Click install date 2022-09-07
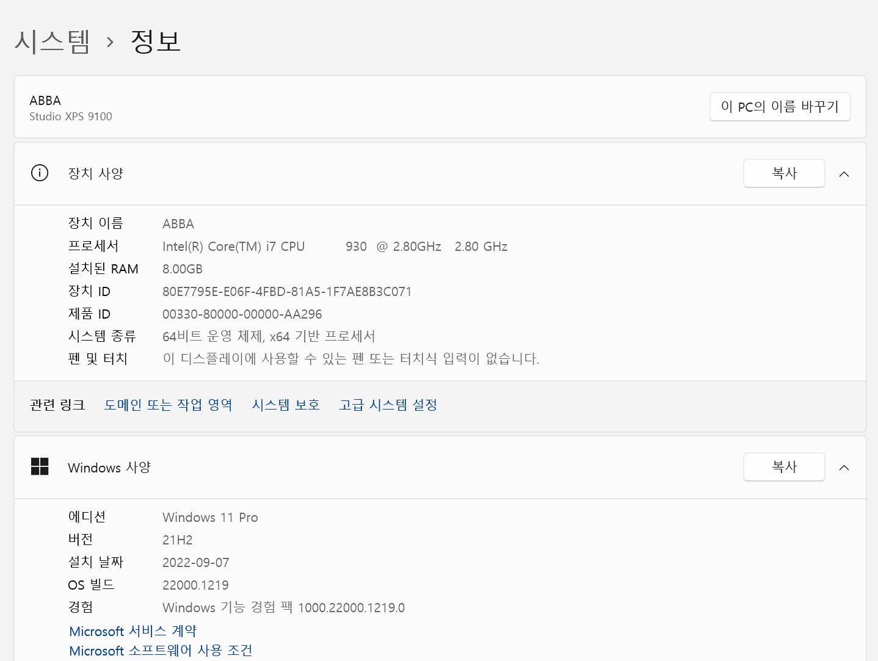 (196, 563)
